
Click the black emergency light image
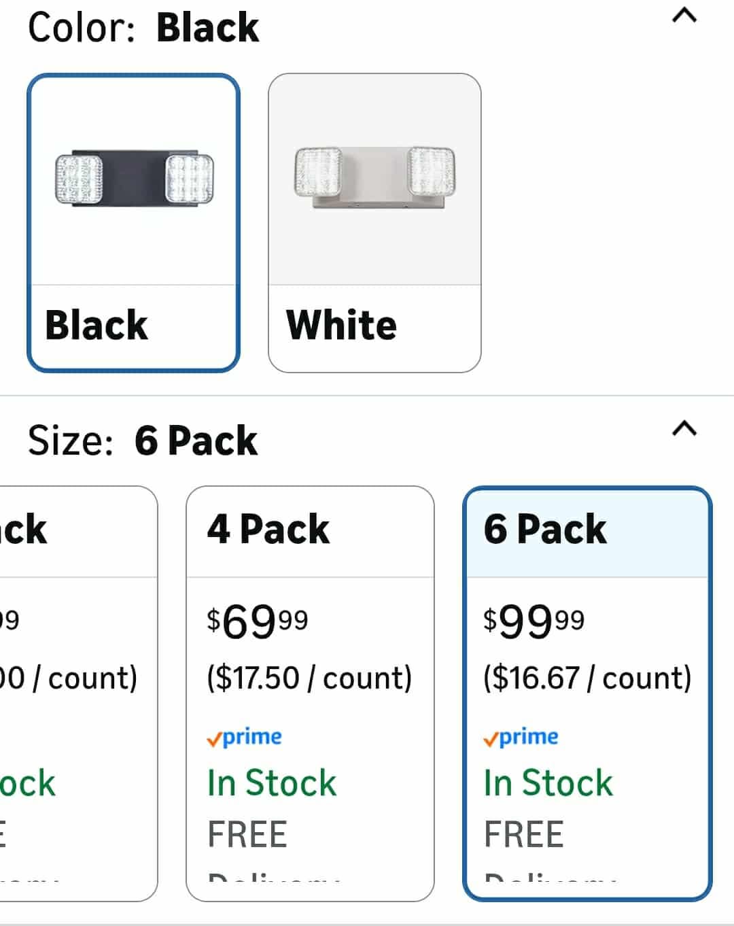pyautogui.click(x=134, y=179)
